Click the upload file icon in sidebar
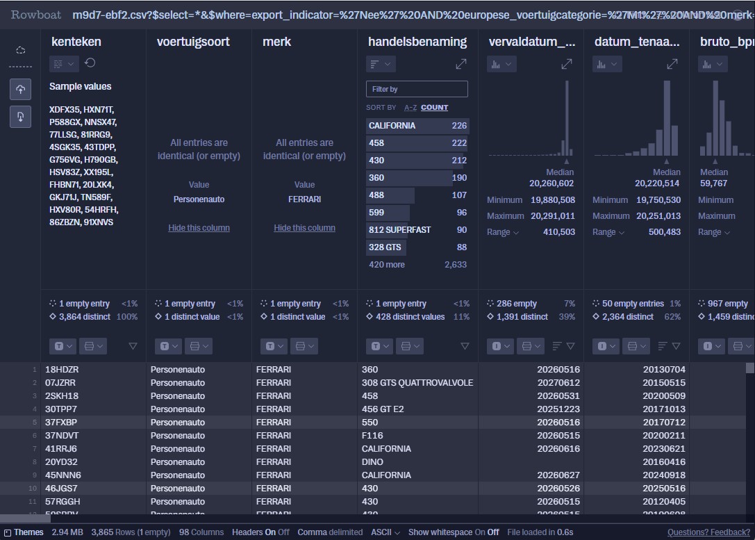This screenshot has height=540, width=755. pos(20,90)
